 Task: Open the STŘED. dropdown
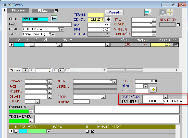click(37, 102)
